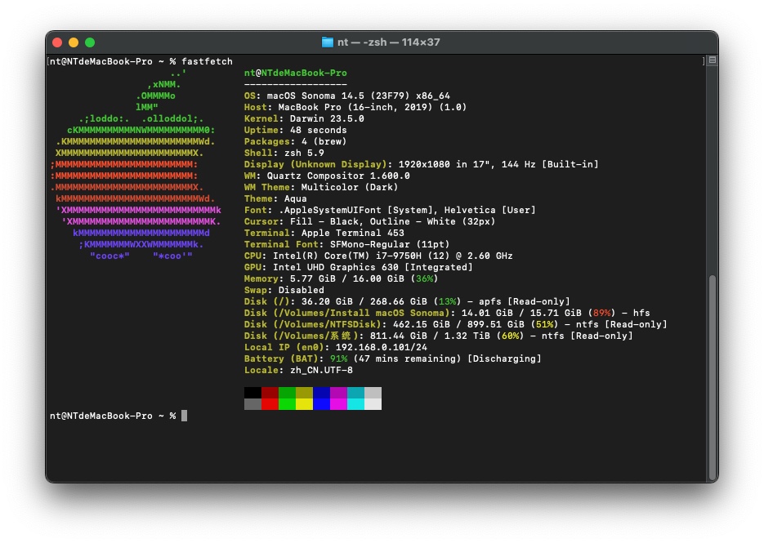Pick the bright yellow color block

[x=304, y=404]
